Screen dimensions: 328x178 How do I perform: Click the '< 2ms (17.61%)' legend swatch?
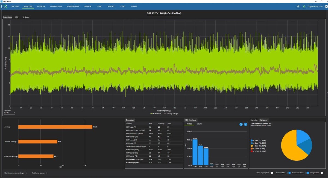(x=252, y=140)
